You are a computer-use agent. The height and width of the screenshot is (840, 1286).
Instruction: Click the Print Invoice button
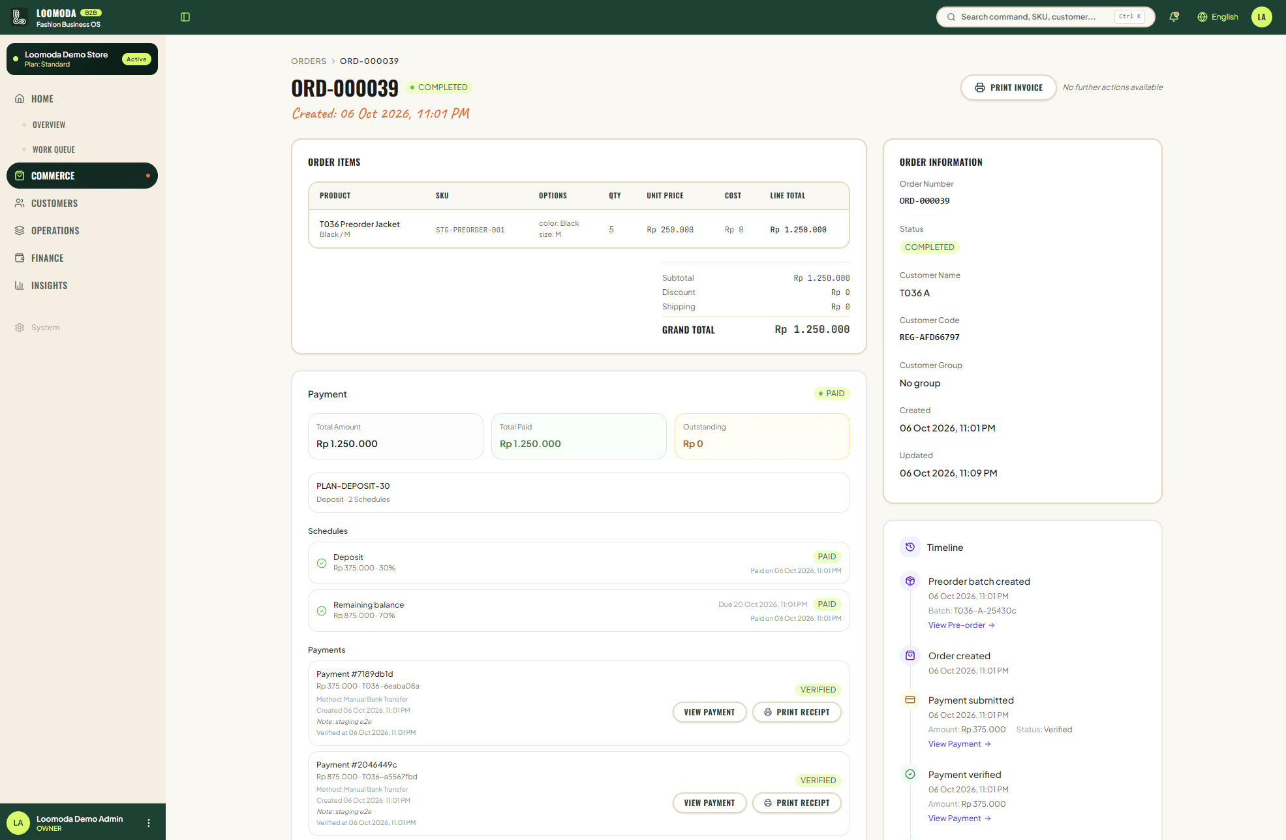[1009, 87]
